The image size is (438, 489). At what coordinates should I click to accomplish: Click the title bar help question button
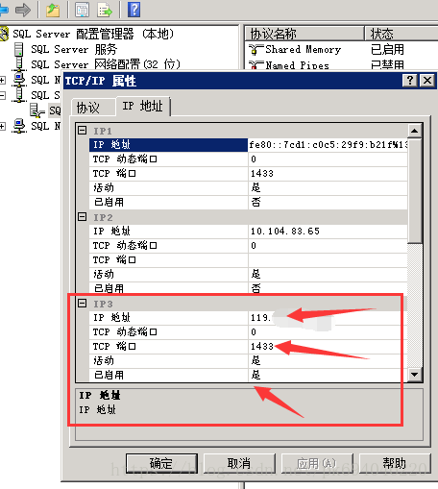click(x=410, y=81)
